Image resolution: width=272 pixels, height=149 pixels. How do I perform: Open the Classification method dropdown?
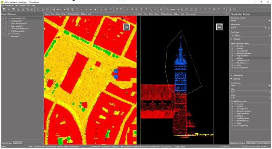pyautogui.click(x=250, y=21)
